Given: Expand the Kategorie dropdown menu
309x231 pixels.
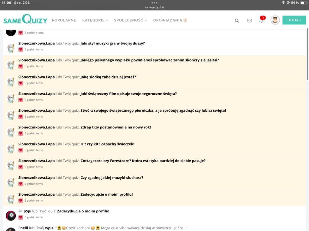Looking at the screenshot, I should (95, 20).
